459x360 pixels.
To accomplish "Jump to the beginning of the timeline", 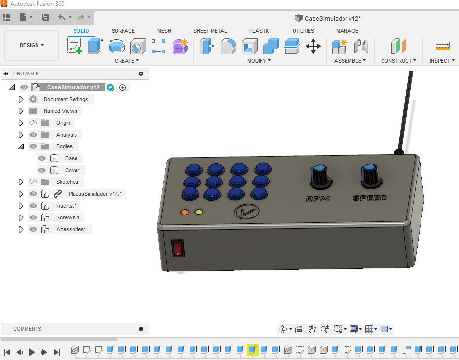I will pos(7,352).
